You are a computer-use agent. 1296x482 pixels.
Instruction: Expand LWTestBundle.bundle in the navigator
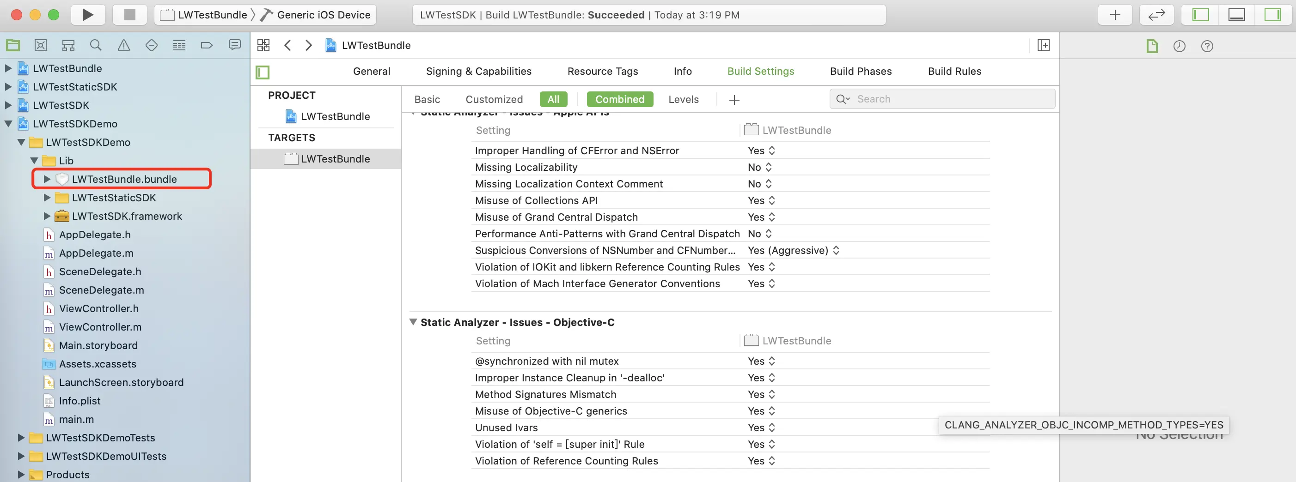[47, 180]
